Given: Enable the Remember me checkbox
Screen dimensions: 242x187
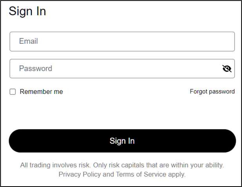Looking at the screenshot, I should [x=13, y=92].
